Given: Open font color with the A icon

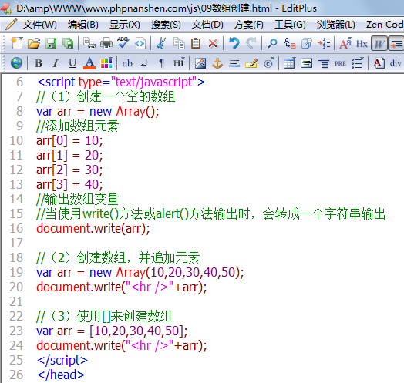Looking at the screenshot, I should (89, 63).
